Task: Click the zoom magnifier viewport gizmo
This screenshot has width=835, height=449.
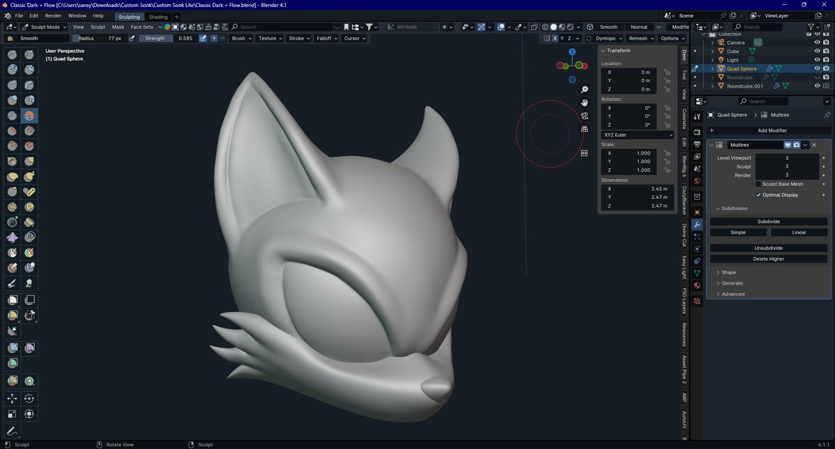Action: point(584,90)
